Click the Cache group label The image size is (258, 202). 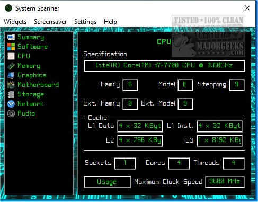click(97, 118)
